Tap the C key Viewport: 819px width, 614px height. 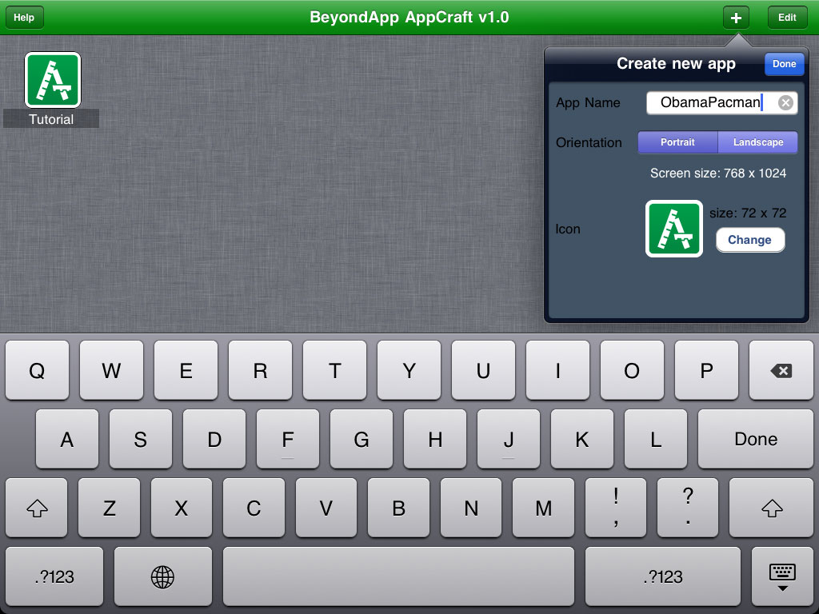254,508
